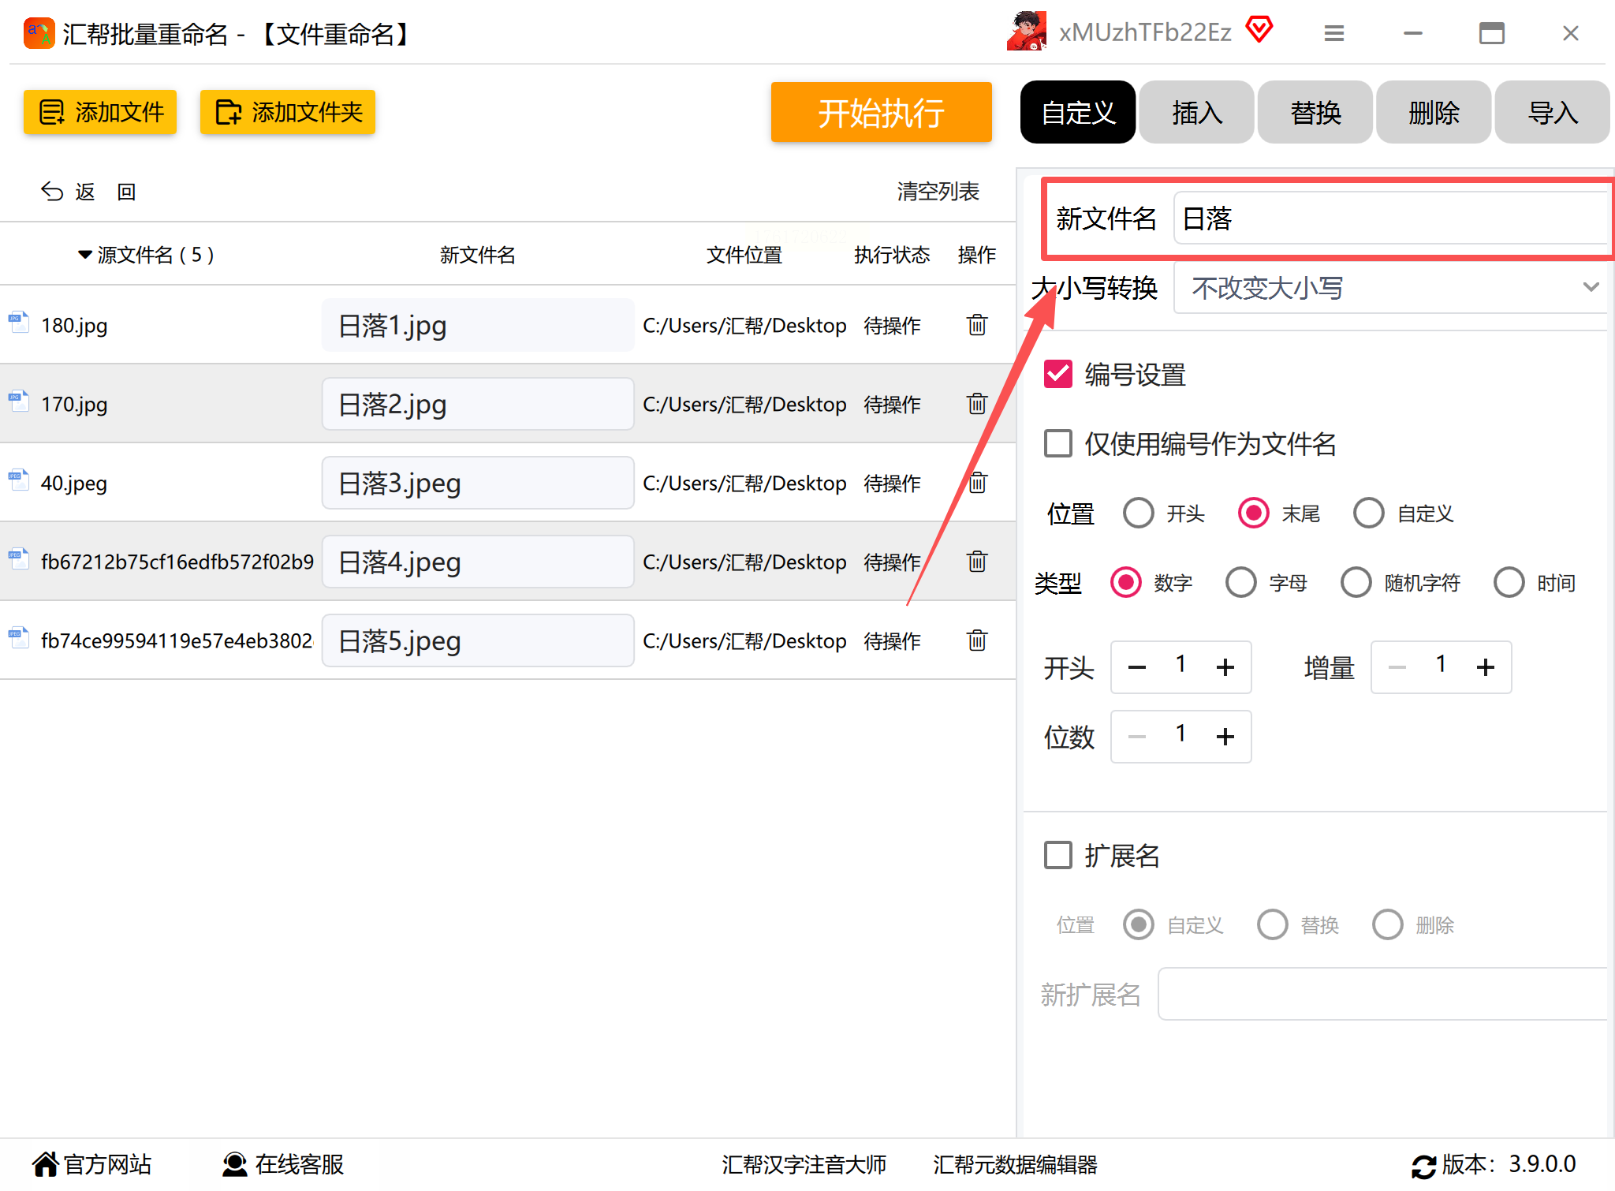Screen dimensions: 1615x1191
Task: Collapse the 源文件名 sort triangle
Action: pos(84,255)
